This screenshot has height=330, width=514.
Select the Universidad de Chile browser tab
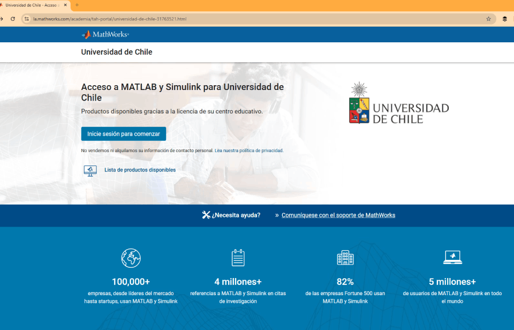[32, 5]
